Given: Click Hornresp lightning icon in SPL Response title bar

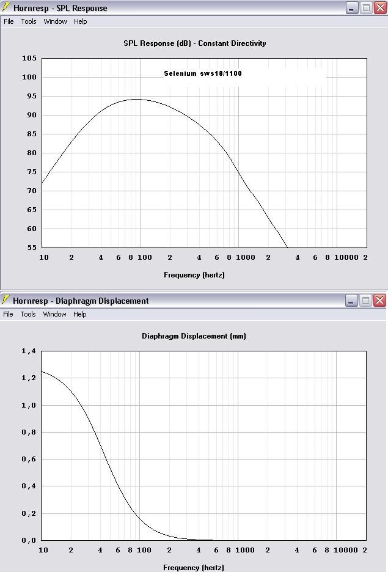Looking at the screenshot, I should [6, 7].
